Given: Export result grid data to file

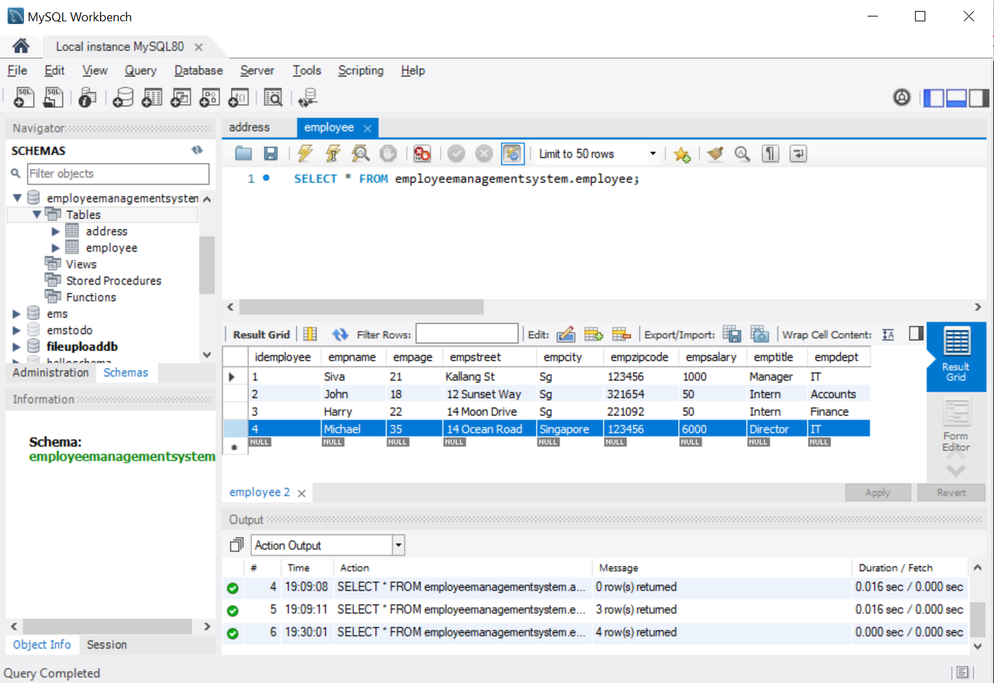Looking at the screenshot, I should click(x=732, y=334).
